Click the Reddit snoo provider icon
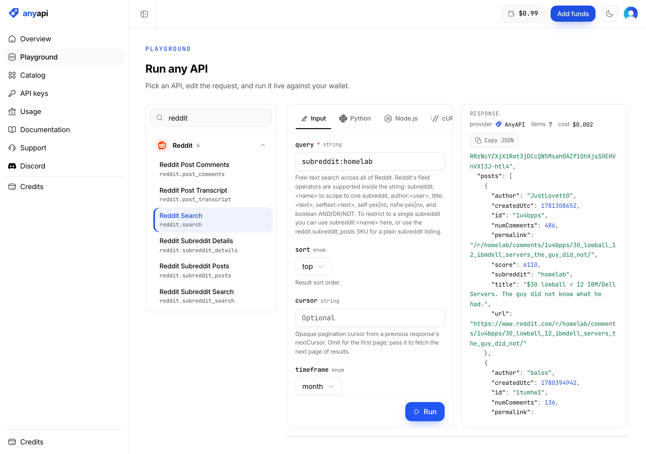 pyautogui.click(x=162, y=145)
